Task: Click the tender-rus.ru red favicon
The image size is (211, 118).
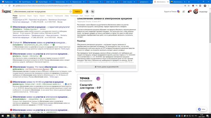Action: [x=11, y=82]
